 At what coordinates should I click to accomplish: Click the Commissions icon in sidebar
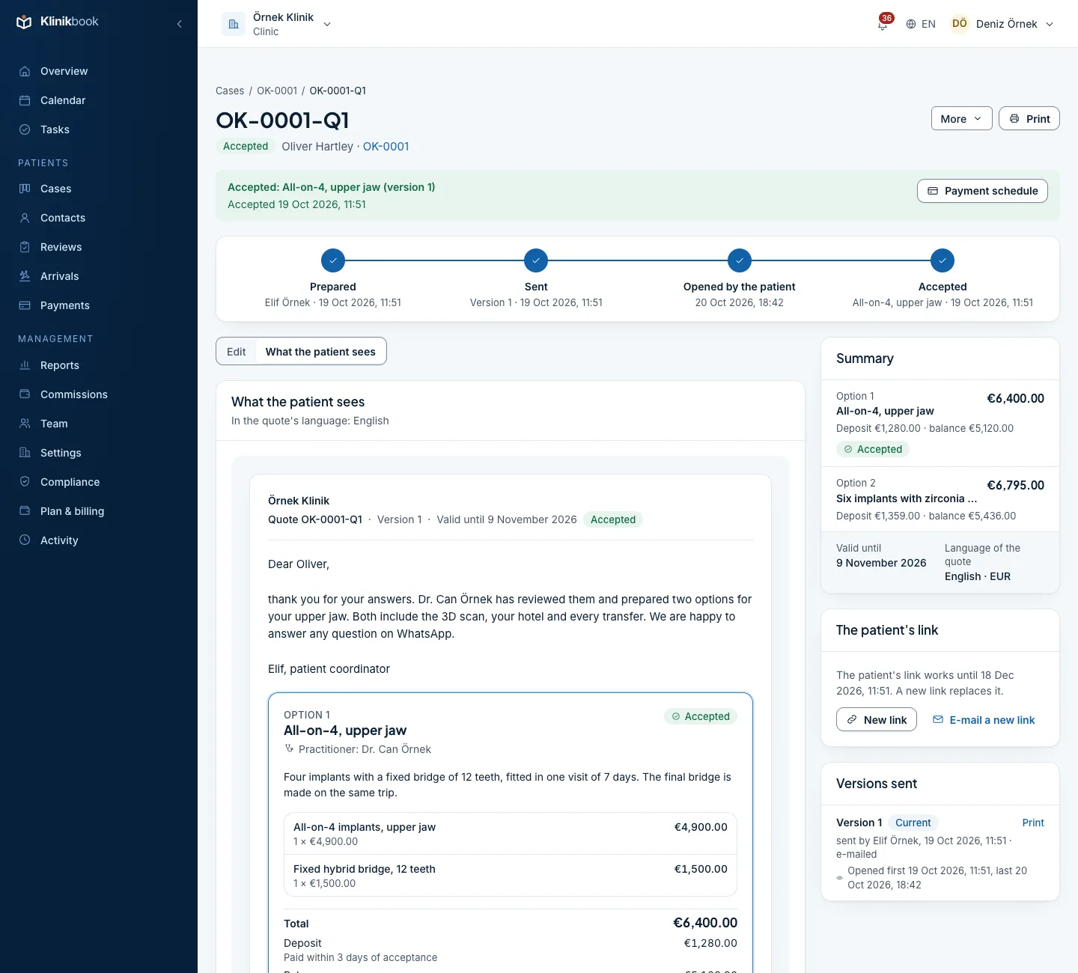[x=25, y=394]
